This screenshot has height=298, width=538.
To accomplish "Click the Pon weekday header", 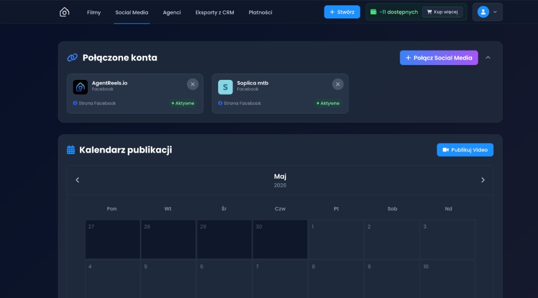I will pos(112,209).
